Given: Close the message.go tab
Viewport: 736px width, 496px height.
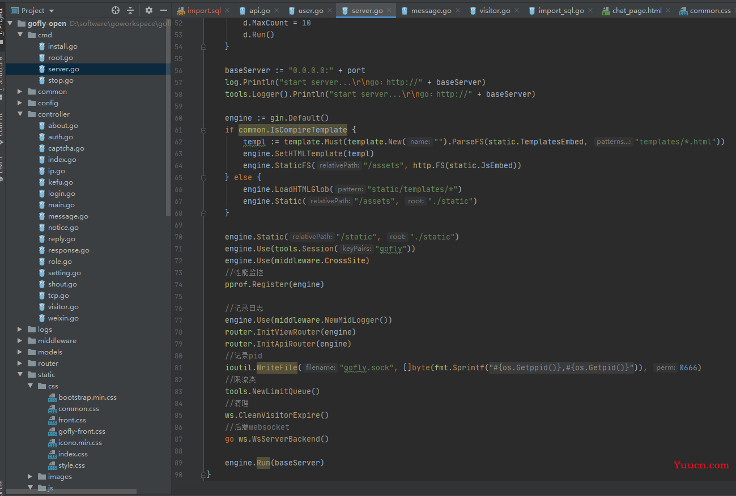Looking at the screenshot, I should 458,11.
